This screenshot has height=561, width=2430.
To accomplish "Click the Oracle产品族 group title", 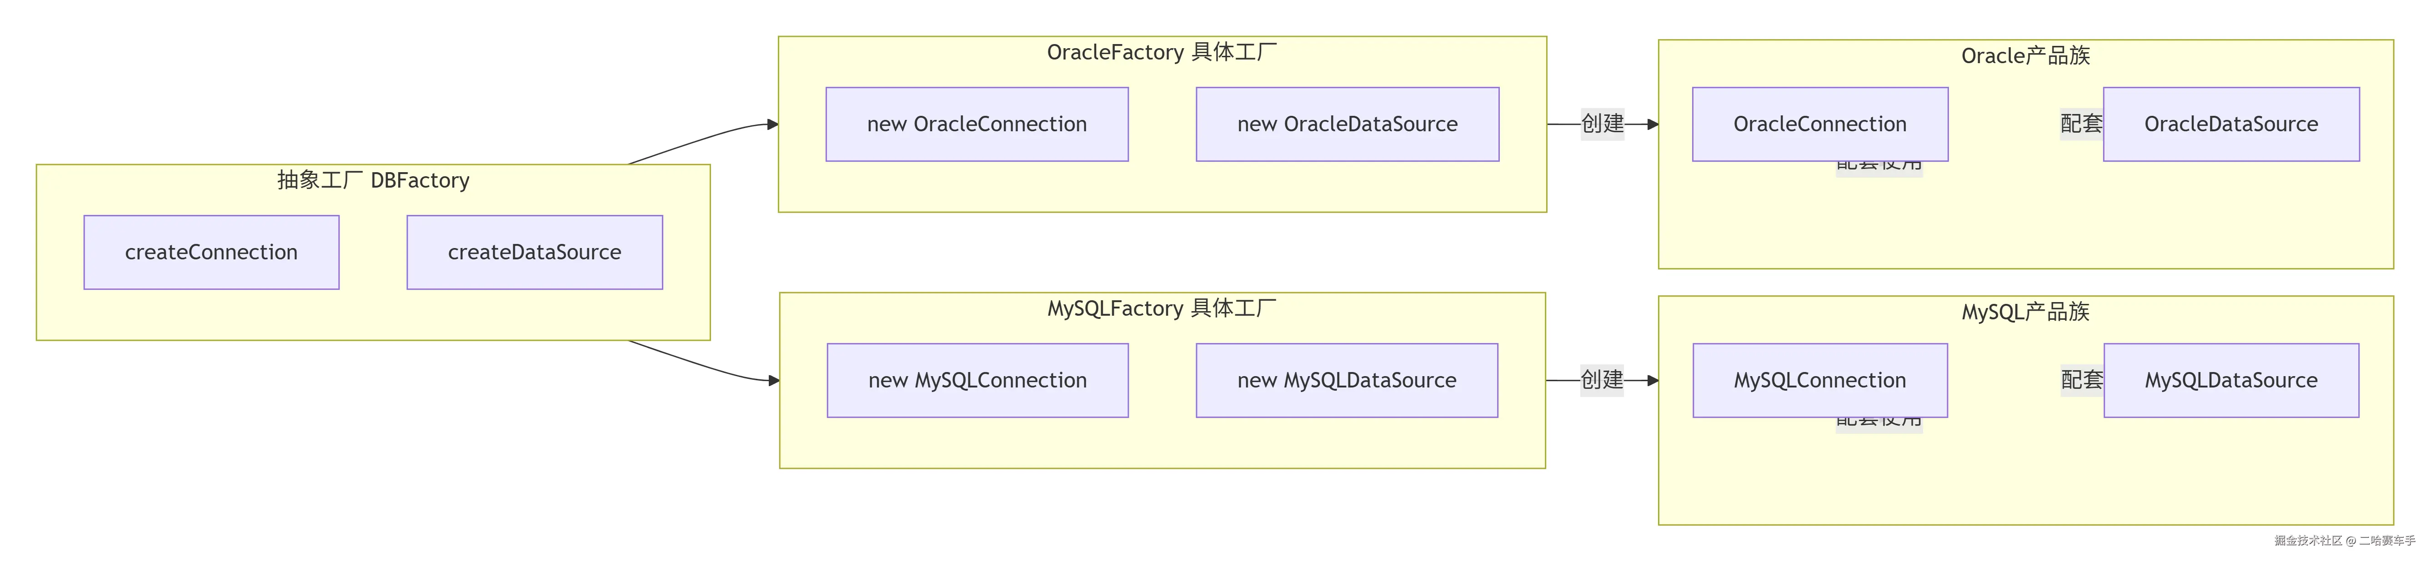I will point(2025,55).
